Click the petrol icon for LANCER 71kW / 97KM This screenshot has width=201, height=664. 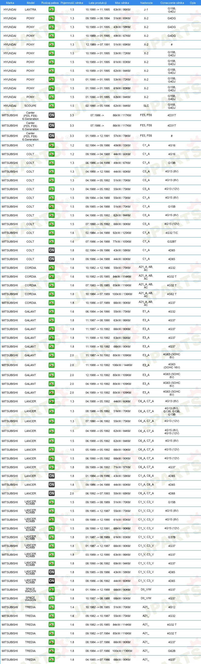[52, 467]
